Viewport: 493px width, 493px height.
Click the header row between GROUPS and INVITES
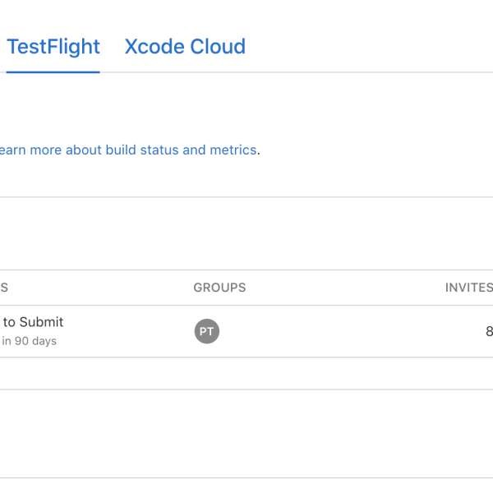click(345, 288)
